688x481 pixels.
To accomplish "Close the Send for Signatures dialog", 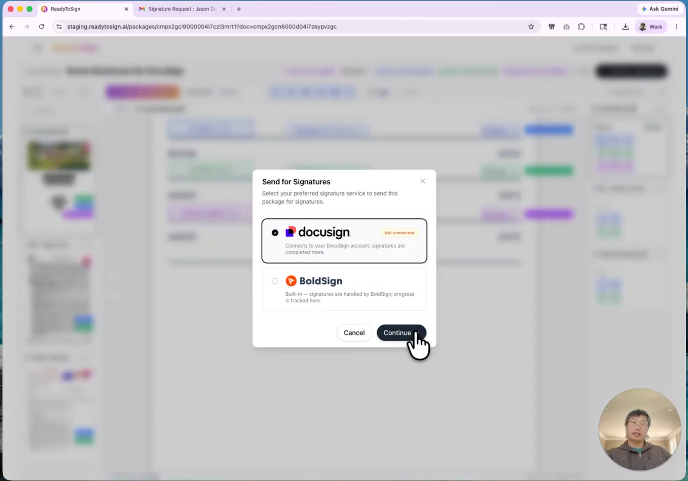I will pos(423,181).
